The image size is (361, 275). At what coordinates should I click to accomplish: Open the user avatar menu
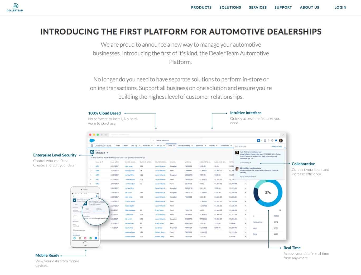pyautogui.click(x=281, y=140)
